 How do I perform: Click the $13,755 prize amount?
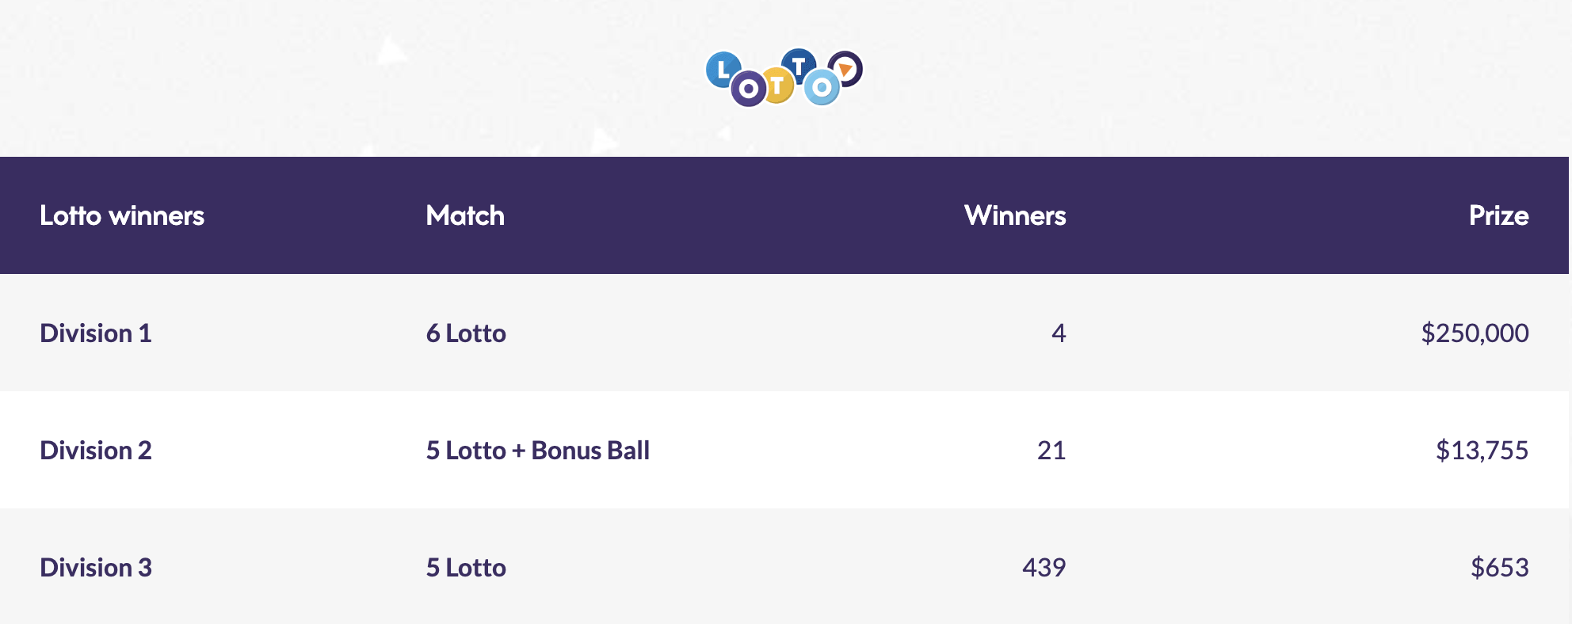tap(1482, 450)
